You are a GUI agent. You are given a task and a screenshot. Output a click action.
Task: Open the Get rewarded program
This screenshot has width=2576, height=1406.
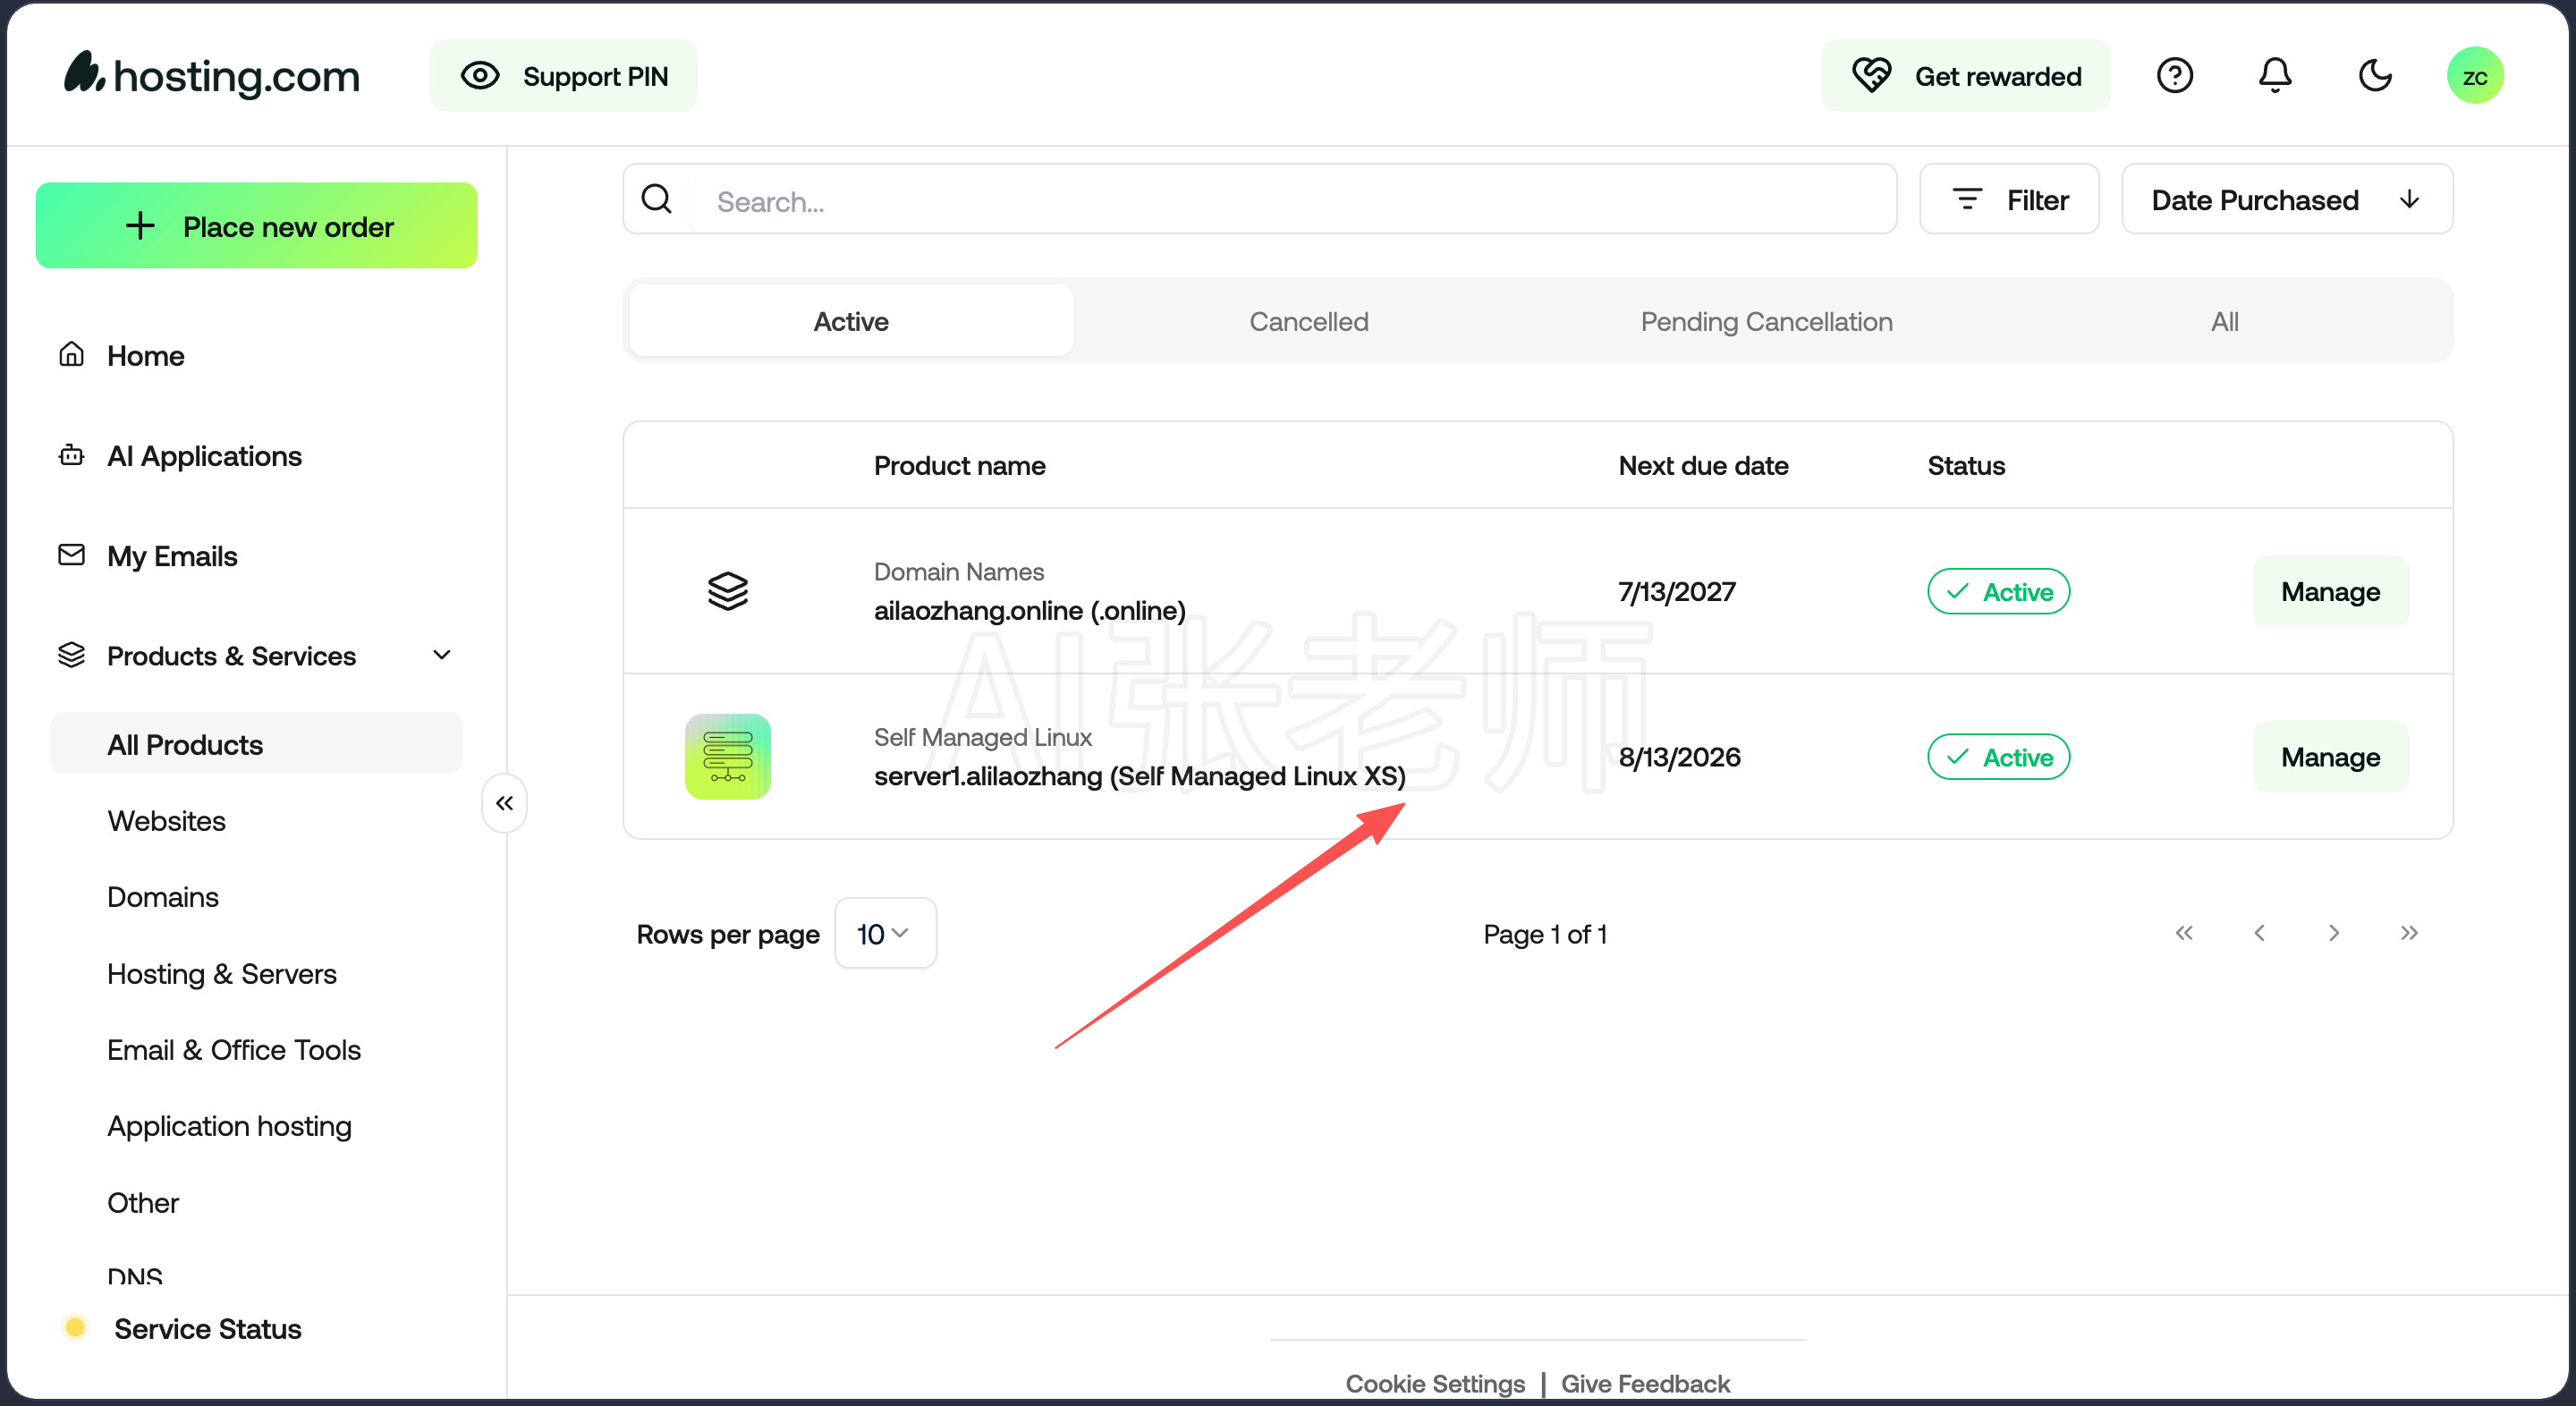coord(1966,76)
